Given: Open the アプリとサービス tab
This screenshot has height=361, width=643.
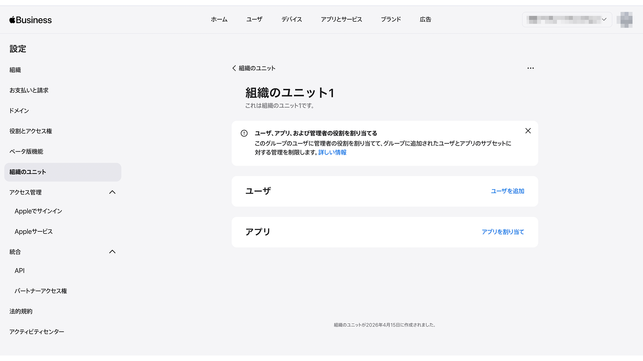Looking at the screenshot, I should 341,19.
